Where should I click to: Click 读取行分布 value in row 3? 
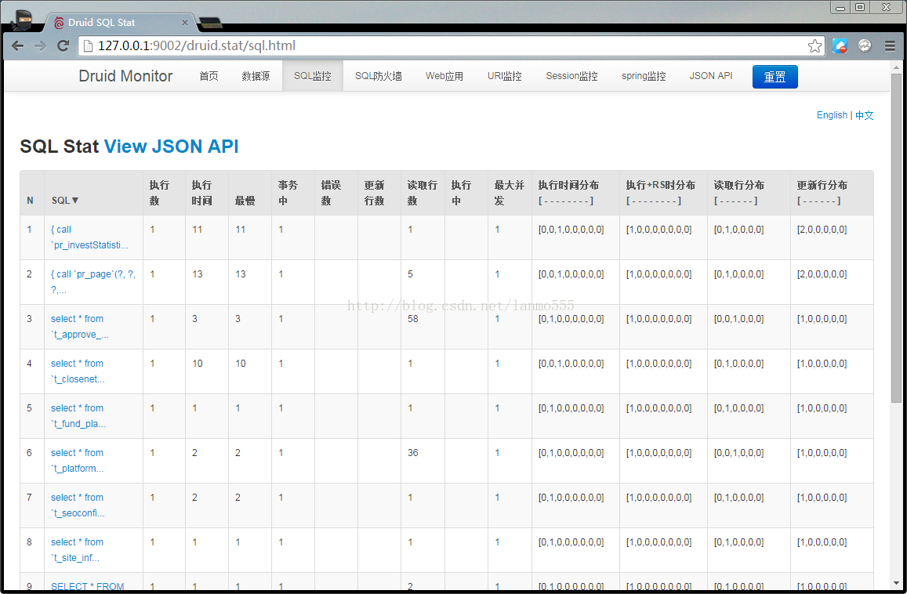tap(738, 319)
